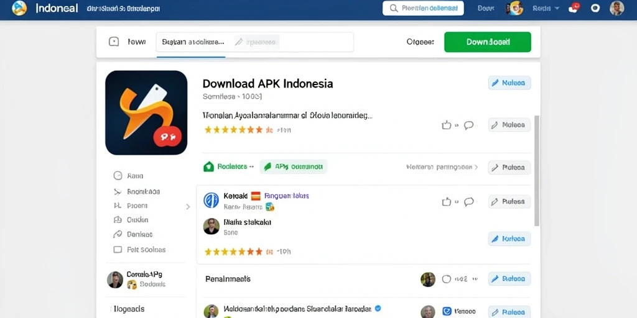637x318 pixels.
Task: Click the icon beside Bnonikaoa in sidebar
Action: 118,191
